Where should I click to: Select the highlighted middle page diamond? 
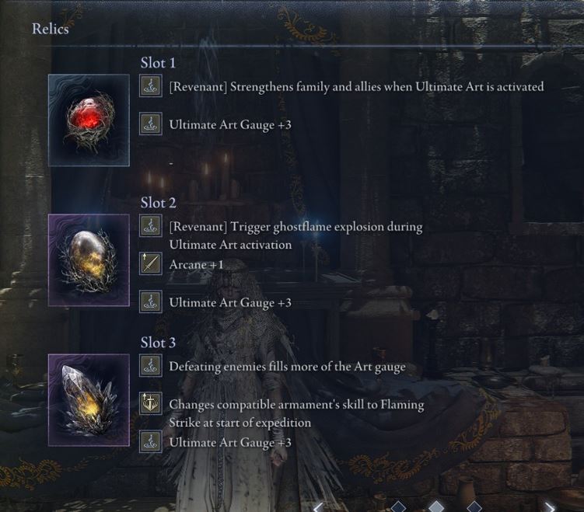[436, 507]
